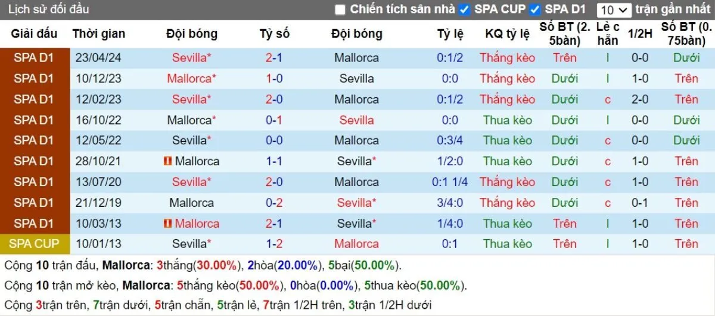The image size is (715, 316).
Task: Select home team Mallorca in 10/12/23 row
Action: (x=191, y=79)
